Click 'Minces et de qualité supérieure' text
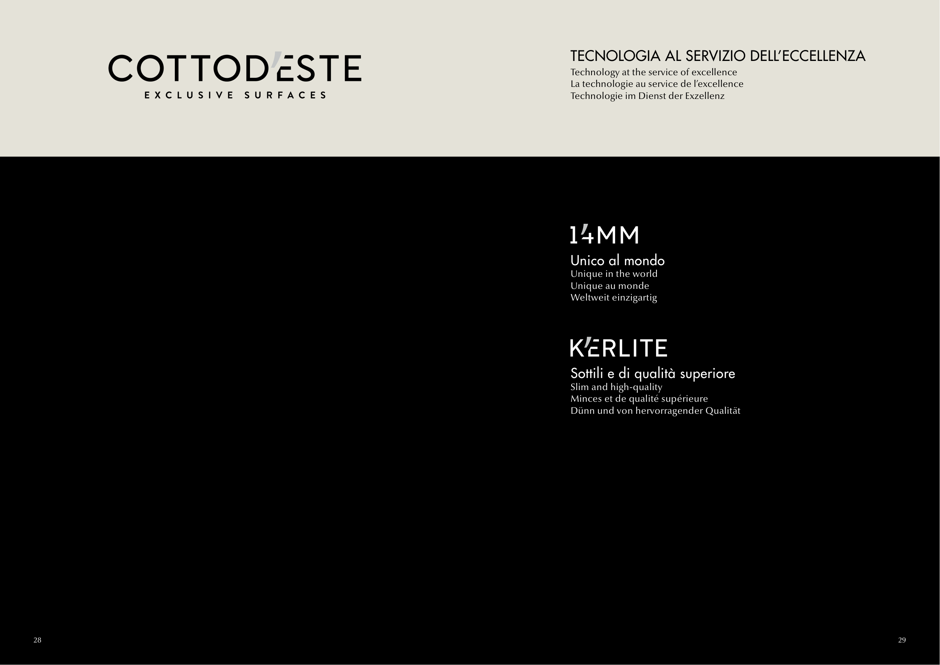940x665 pixels. click(x=639, y=399)
